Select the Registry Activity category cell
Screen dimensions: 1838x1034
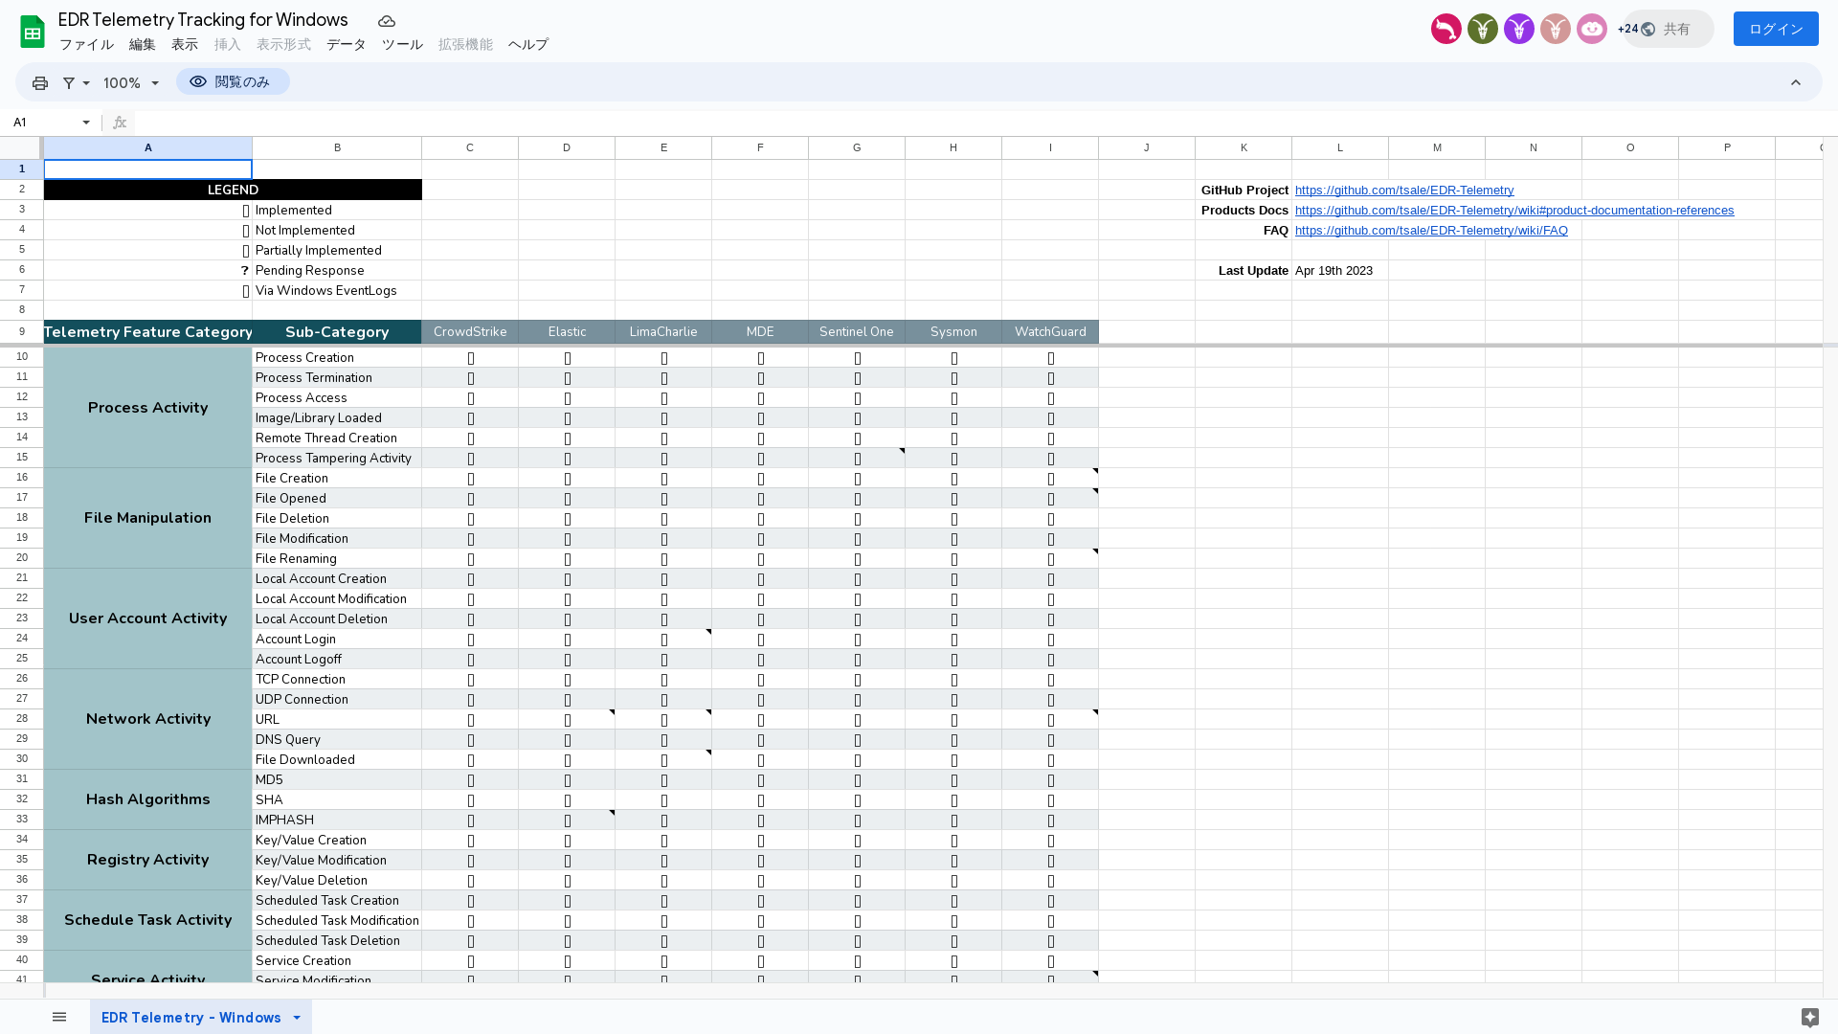(147, 860)
